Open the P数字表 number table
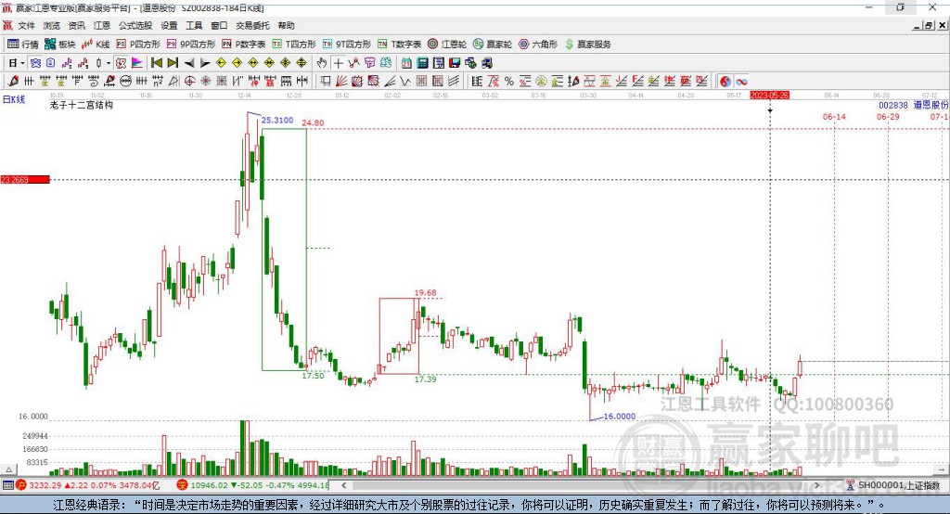The width and height of the screenshot is (950, 514). 244,45
